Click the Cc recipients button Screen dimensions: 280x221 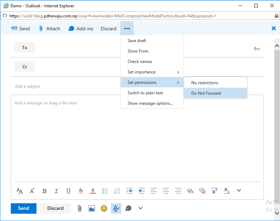click(x=25, y=66)
